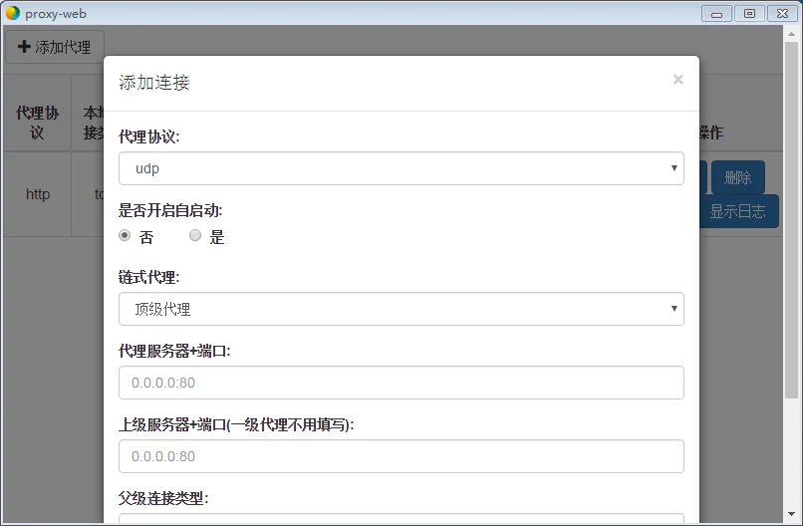Click the scrollbar up arrow
This screenshot has height=526, width=803.
pyautogui.click(x=791, y=33)
